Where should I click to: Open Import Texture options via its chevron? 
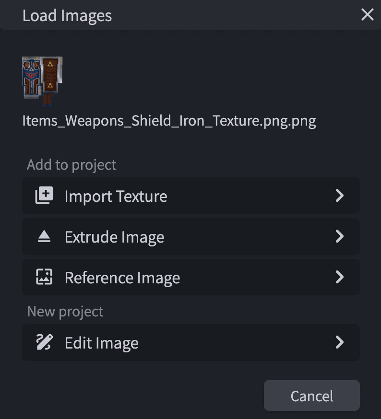click(x=340, y=196)
